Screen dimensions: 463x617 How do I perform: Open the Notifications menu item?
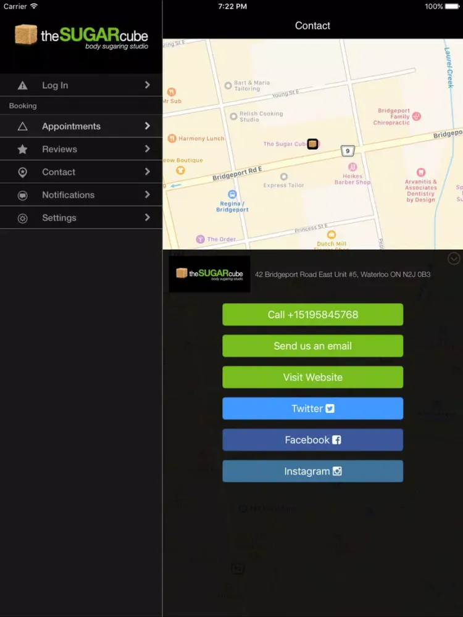[x=81, y=195]
